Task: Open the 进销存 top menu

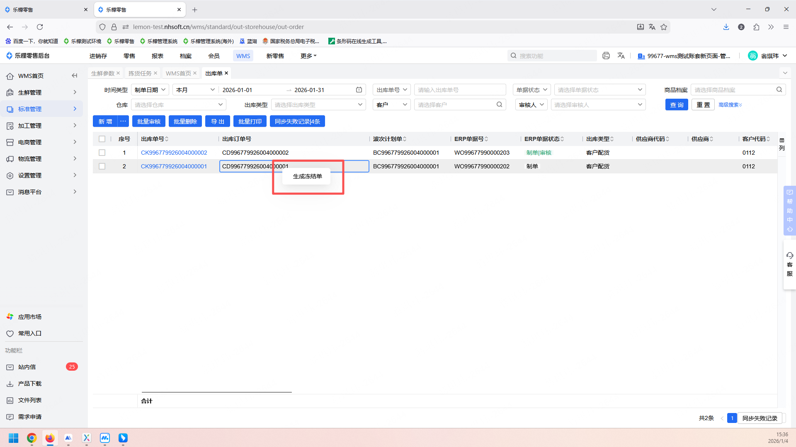Action: click(98, 56)
